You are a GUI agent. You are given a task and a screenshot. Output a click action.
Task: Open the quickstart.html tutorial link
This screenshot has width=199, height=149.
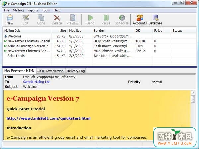point(48,118)
